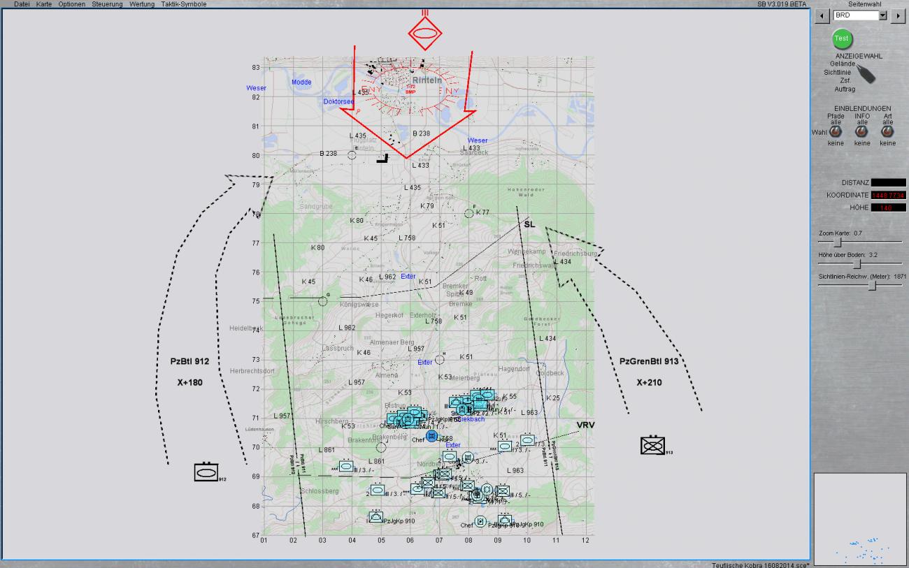
Task: Select the PzGrenBtl 913 infantry unit symbol
Action: [652, 445]
